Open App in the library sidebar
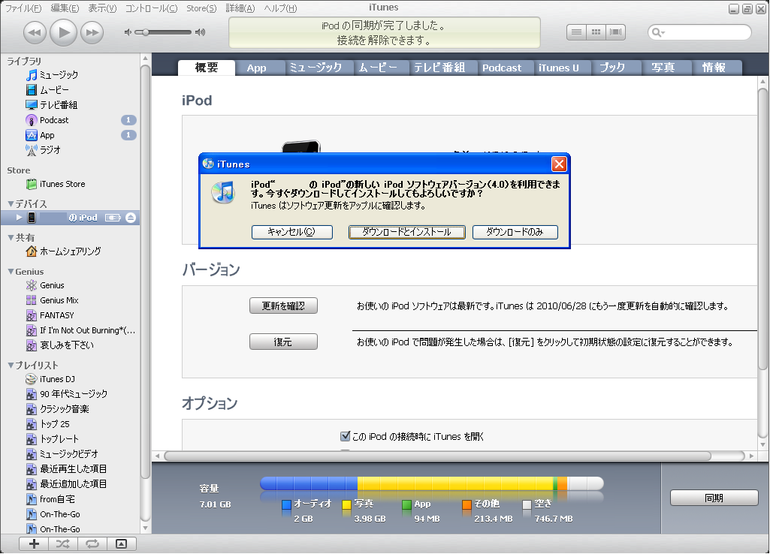The image size is (770, 554). click(x=40, y=135)
